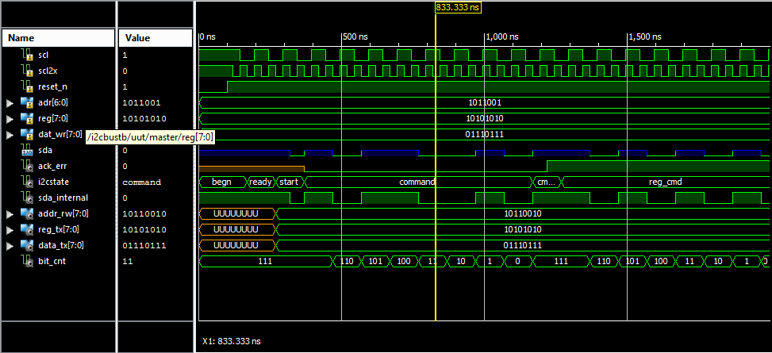This screenshot has width=772, height=353.
Task: Click the reg[7:0] bus icon
Action: (x=27, y=118)
